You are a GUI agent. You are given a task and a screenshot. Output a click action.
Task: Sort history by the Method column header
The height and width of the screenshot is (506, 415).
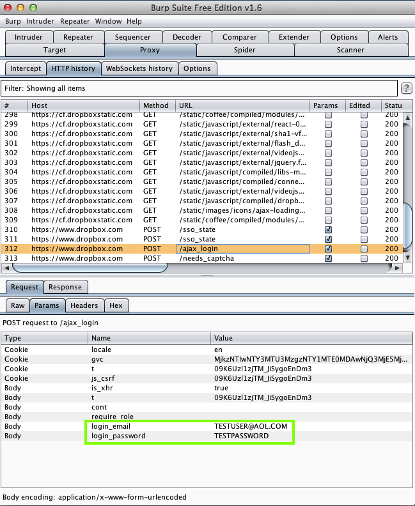pyautogui.click(x=157, y=105)
